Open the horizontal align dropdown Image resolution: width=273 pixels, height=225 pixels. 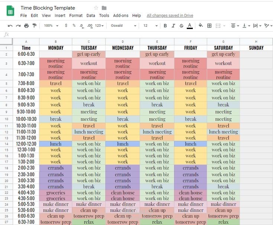click(235, 26)
